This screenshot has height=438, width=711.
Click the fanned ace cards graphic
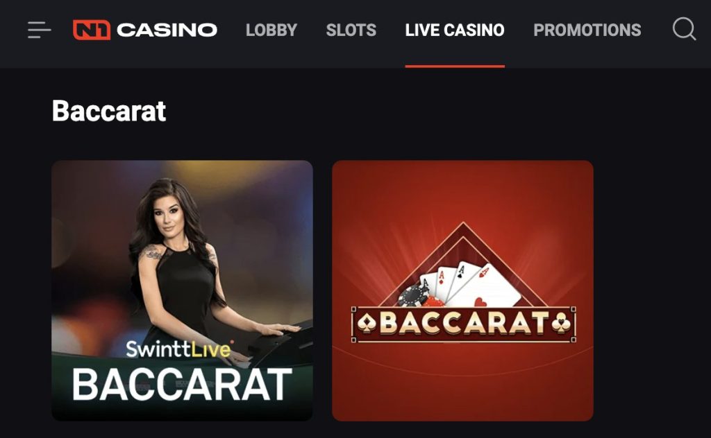469,285
